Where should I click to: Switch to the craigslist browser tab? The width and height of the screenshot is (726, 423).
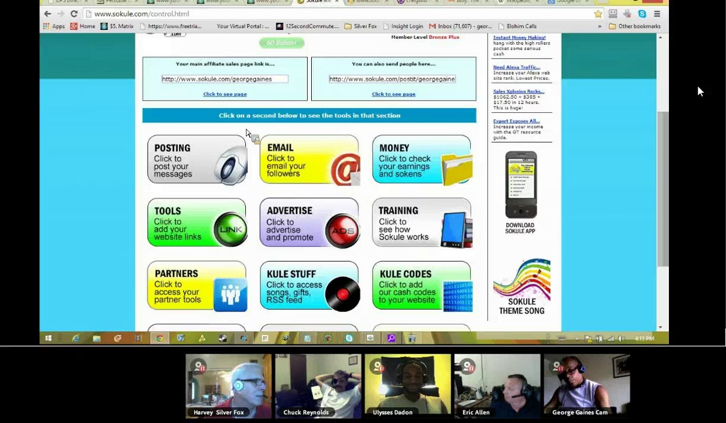click(x=418, y=2)
